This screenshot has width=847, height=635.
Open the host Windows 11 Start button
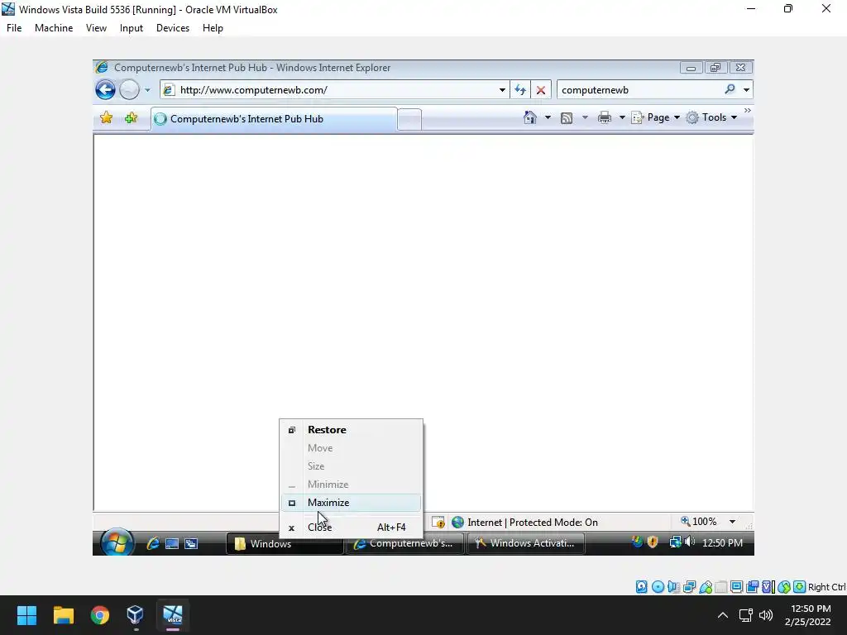pyautogui.click(x=26, y=615)
